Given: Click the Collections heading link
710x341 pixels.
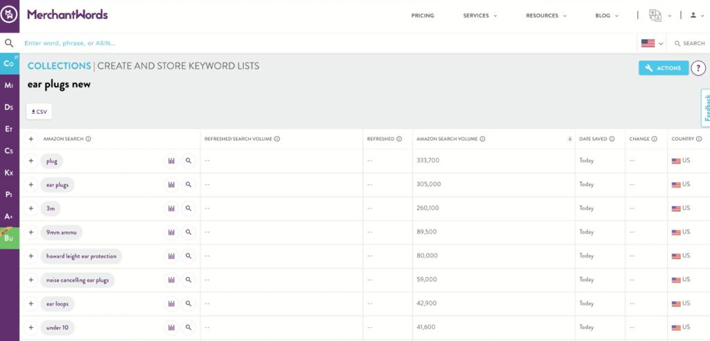Looking at the screenshot, I should [60, 66].
